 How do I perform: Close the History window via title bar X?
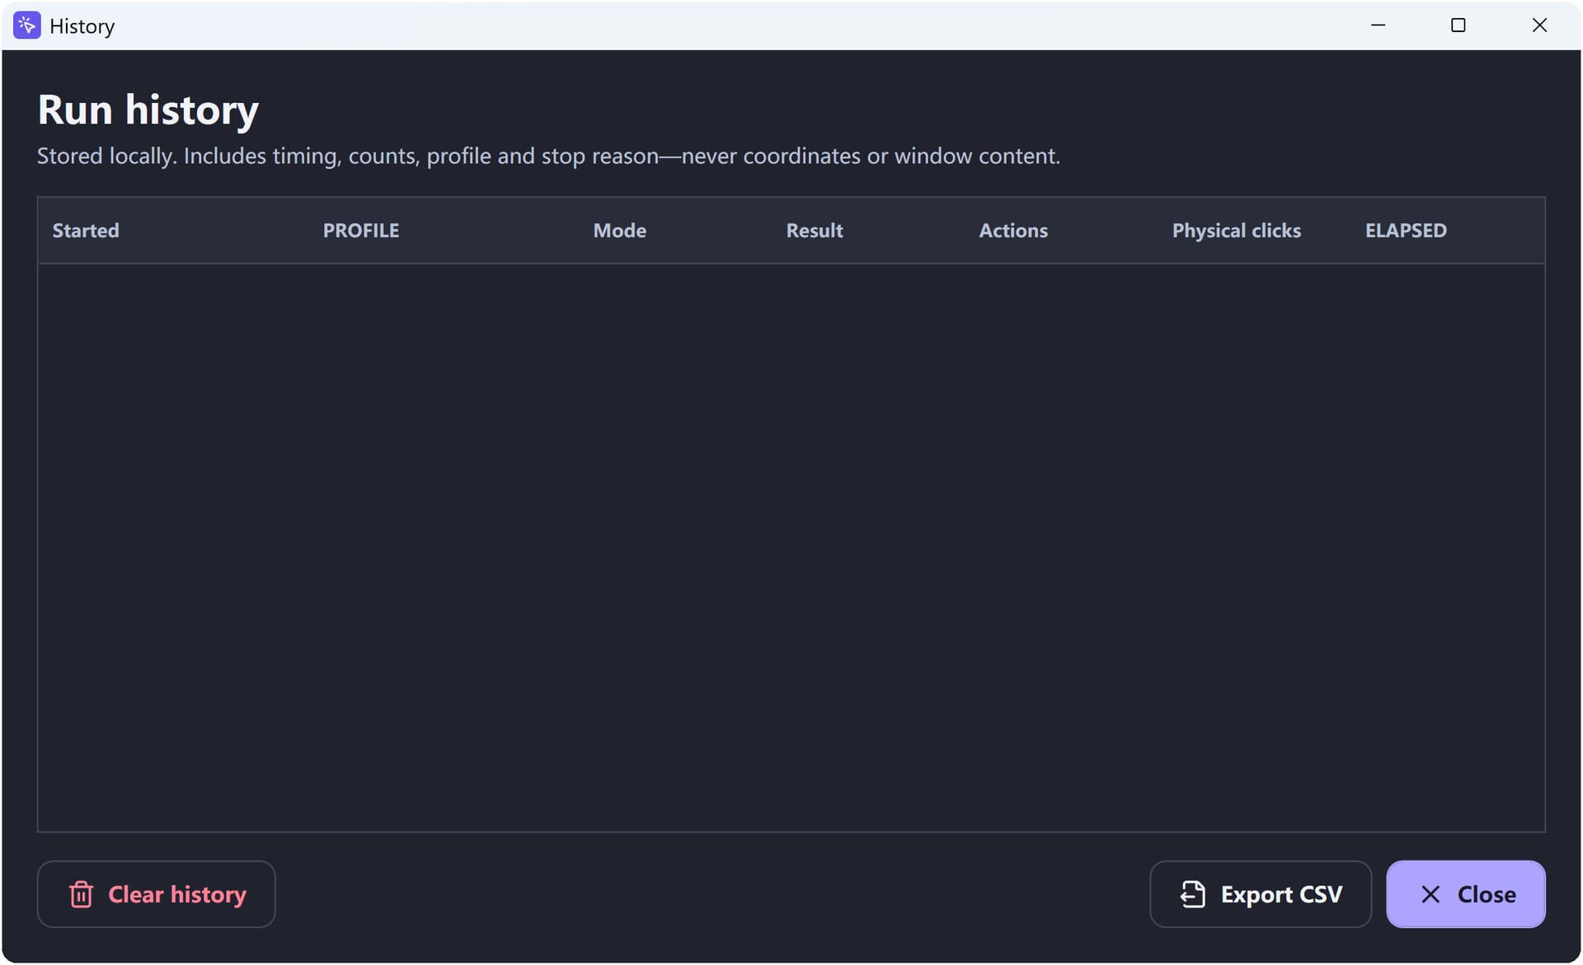tap(1538, 26)
